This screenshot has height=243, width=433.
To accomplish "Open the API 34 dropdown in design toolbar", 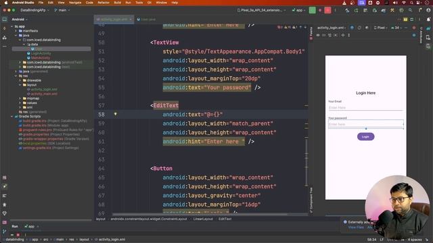I will [x=396, y=28].
